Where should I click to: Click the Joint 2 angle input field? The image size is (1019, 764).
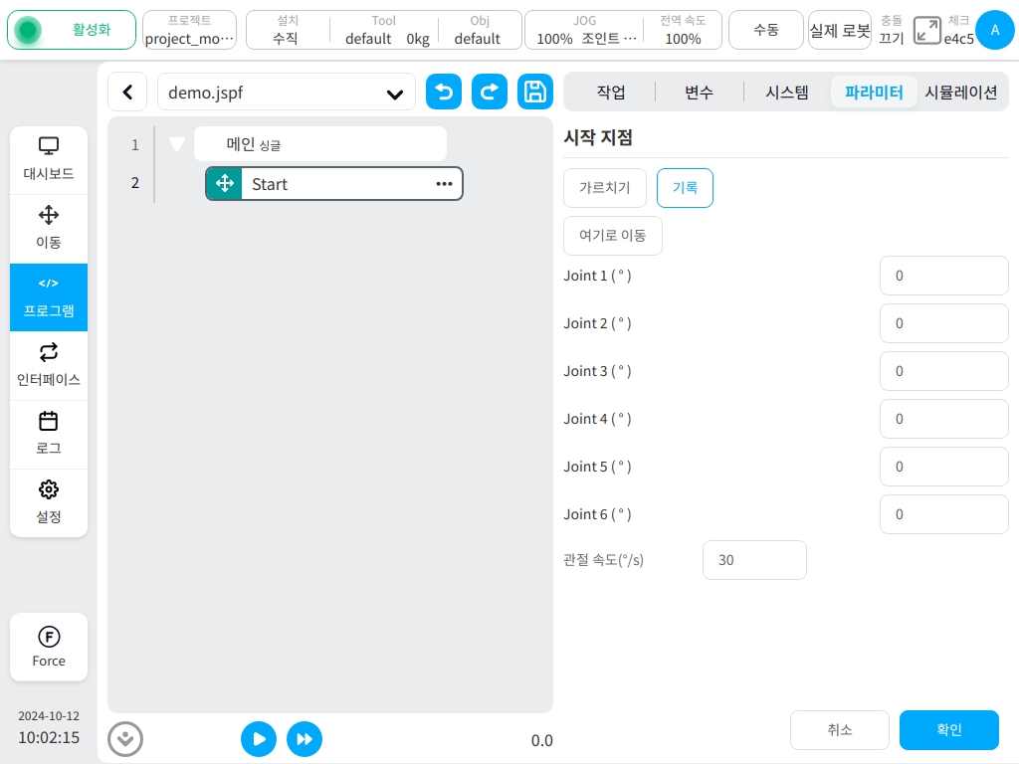[944, 323]
